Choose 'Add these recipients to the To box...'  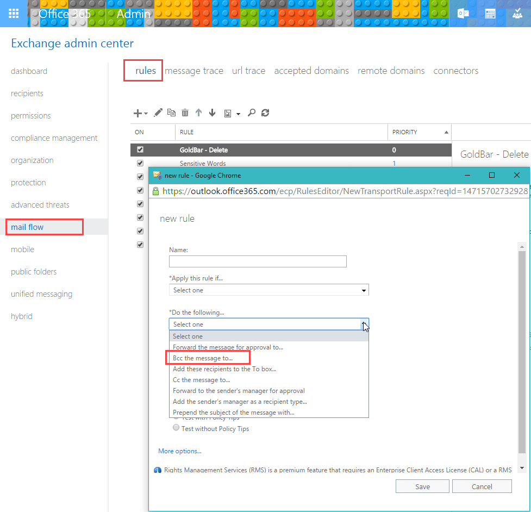click(x=269, y=369)
